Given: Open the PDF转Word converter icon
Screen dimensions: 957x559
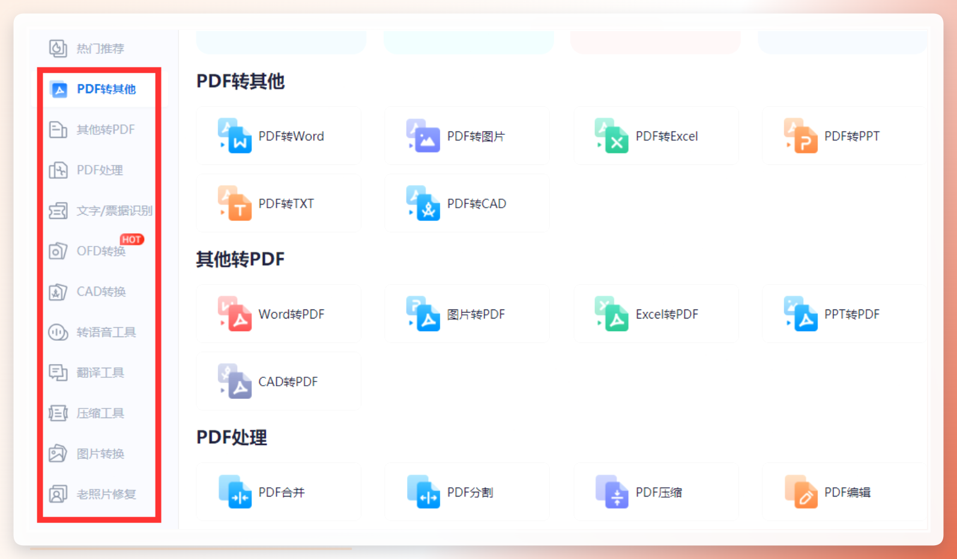Looking at the screenshot, I should (x=235, y=136).
